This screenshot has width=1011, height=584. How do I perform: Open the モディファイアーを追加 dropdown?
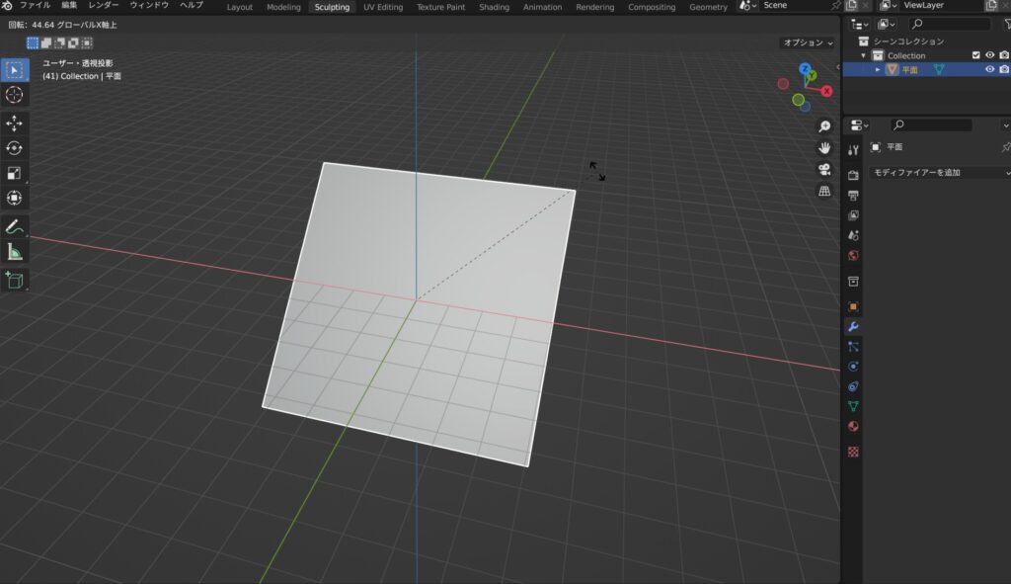[940, 173]
